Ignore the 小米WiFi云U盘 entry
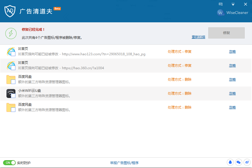Image resolution: width=252 pixels, height=168 pixels. [x=232, y=93]
